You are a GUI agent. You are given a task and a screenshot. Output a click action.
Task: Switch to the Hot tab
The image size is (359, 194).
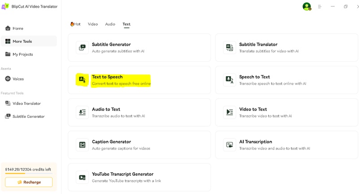[75, 24]
